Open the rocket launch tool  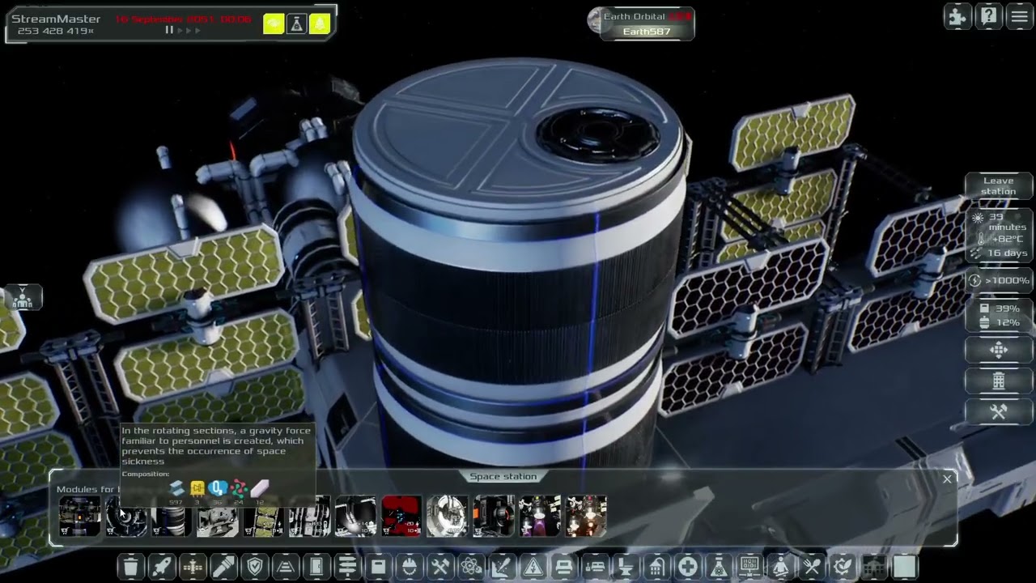(162, 567)
